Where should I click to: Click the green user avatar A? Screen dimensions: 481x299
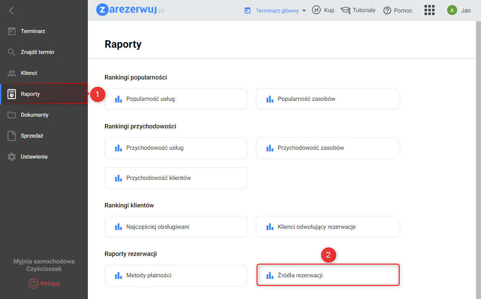452,10
